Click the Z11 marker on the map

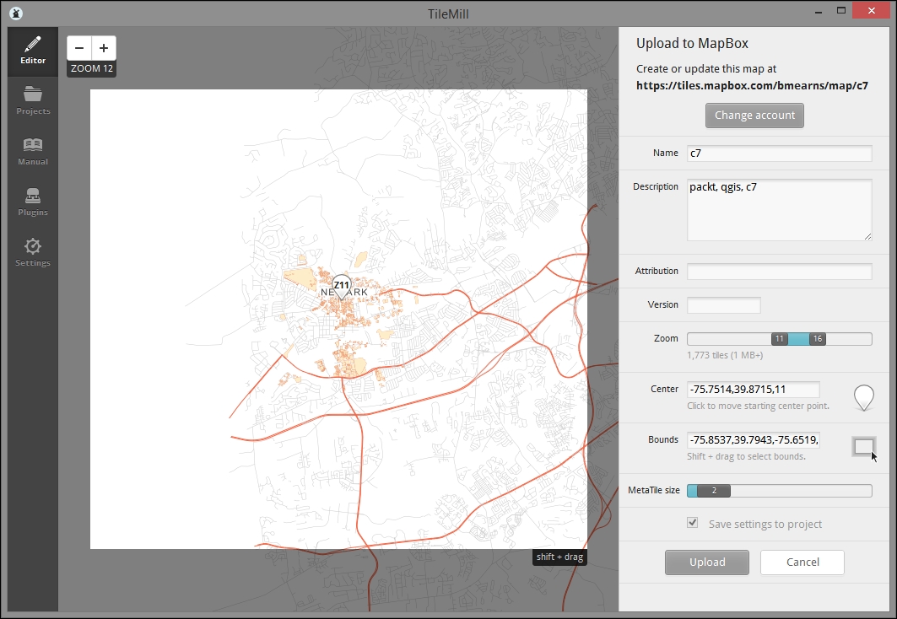pos(341,286)
